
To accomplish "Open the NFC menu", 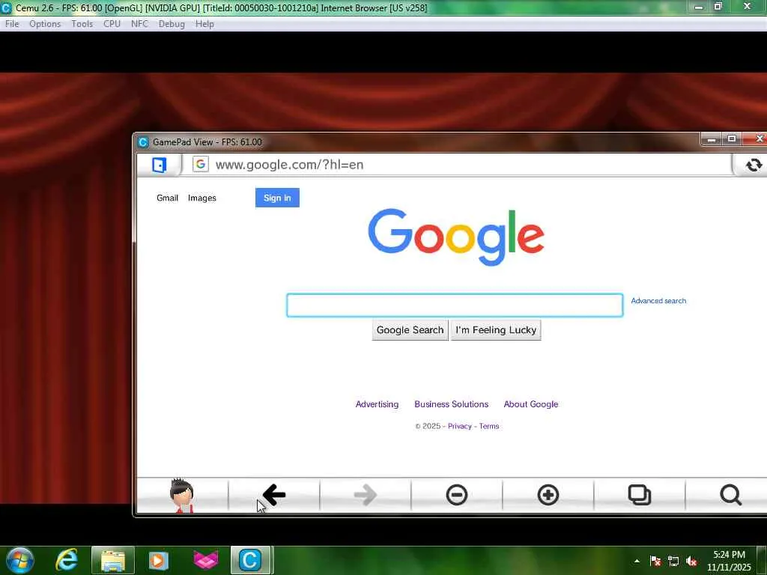I will click(139, 24).
